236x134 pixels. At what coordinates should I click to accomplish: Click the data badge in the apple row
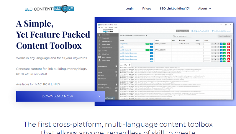click(x=151, y=47)
